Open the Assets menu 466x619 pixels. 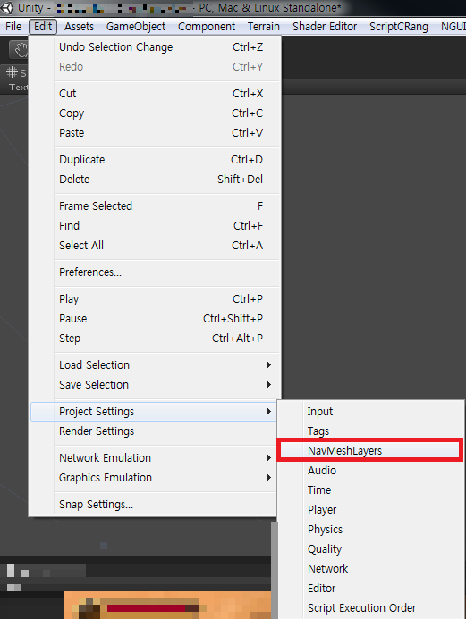(79, 27)
